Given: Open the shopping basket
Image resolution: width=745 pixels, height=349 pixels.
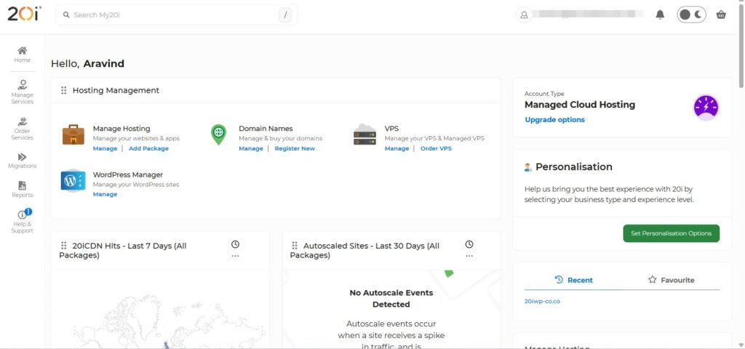Looking at the screenshot, I should pos(721,15).
